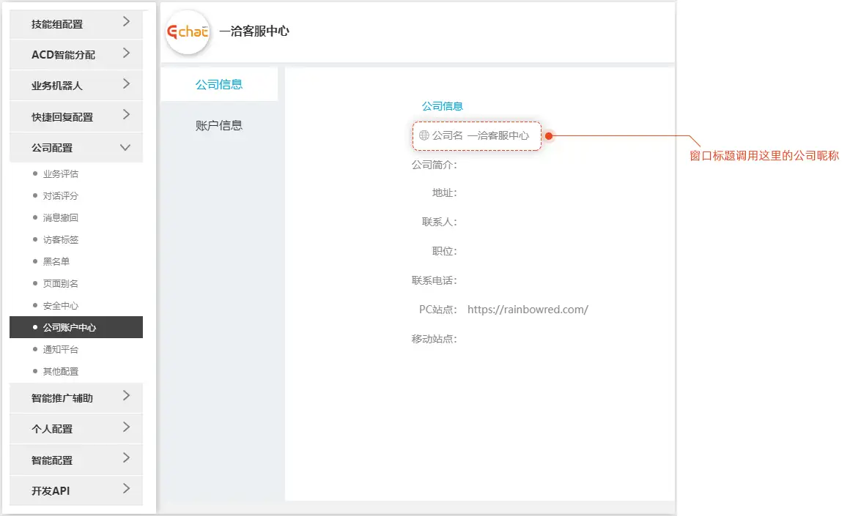Click the globe icon beside 公司名

click(424, 135)
